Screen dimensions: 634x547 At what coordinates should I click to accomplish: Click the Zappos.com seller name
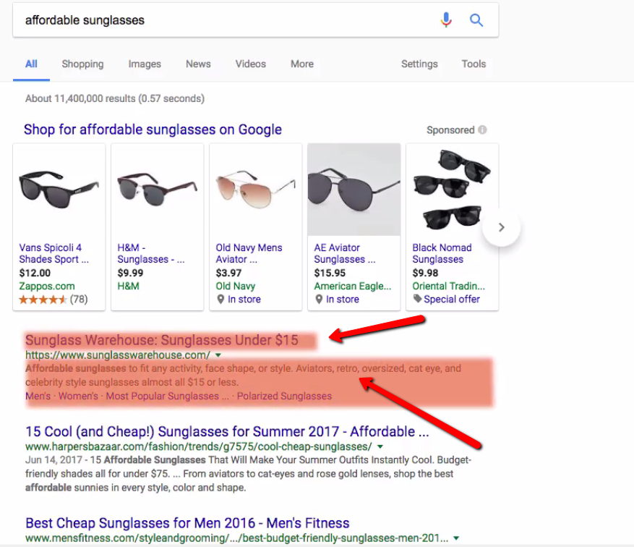coord(47,286)
